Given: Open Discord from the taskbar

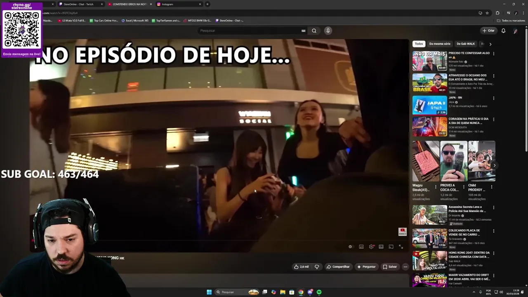Looking at the screenshot, I should tap(310, 292).
